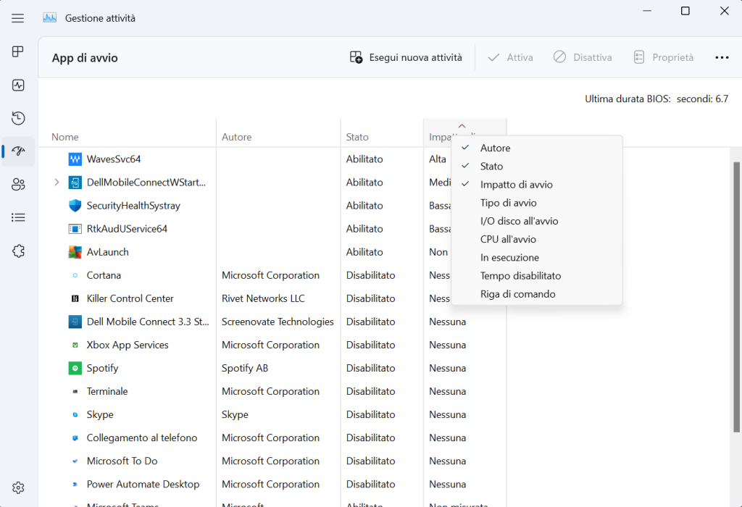Click the Cortana circle icon
Screen dimensions: 742x507
point(75,275)
